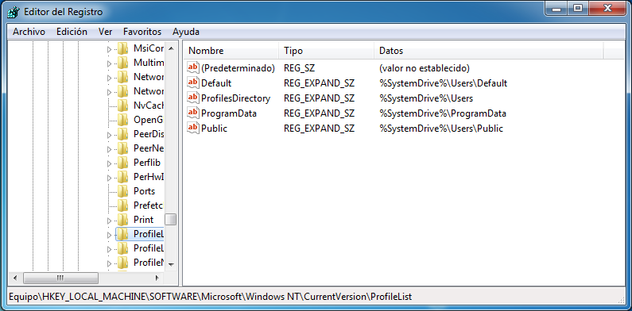The width and height of the screenshot is (632, 311).
Task: Select the Prefetc folder icon
Action: point(123,205)
